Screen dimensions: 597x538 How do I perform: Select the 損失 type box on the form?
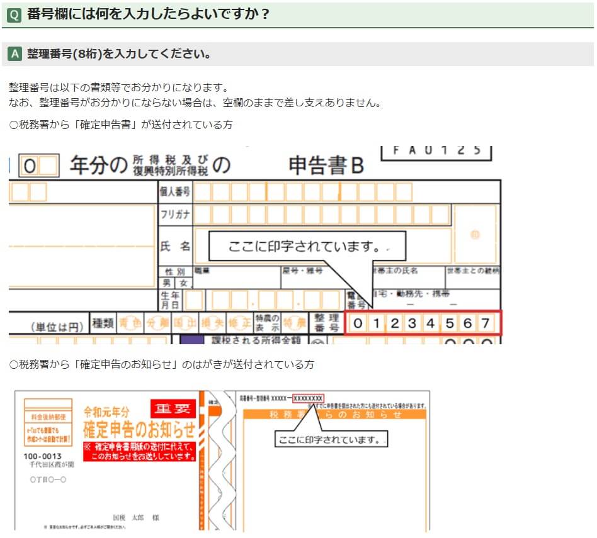(212, 323)
